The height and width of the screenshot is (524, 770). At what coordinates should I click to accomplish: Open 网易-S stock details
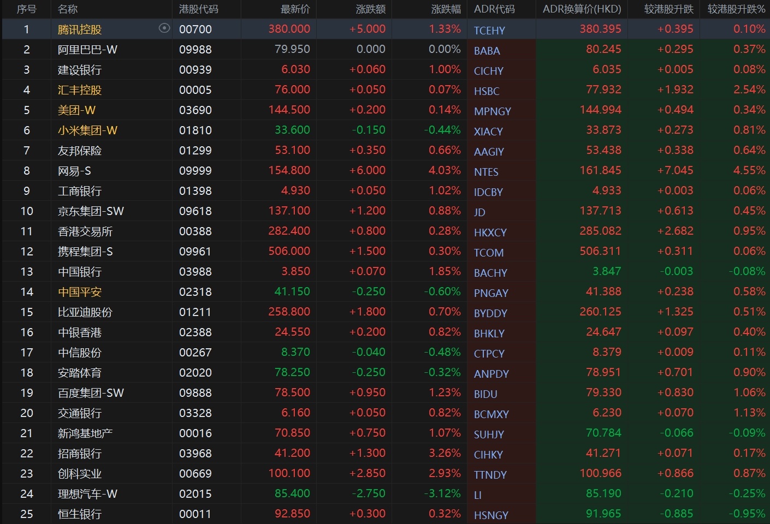(x=74, y=171)
